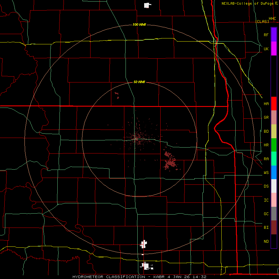Click the HR dark green legend swatch

[274, 145]
